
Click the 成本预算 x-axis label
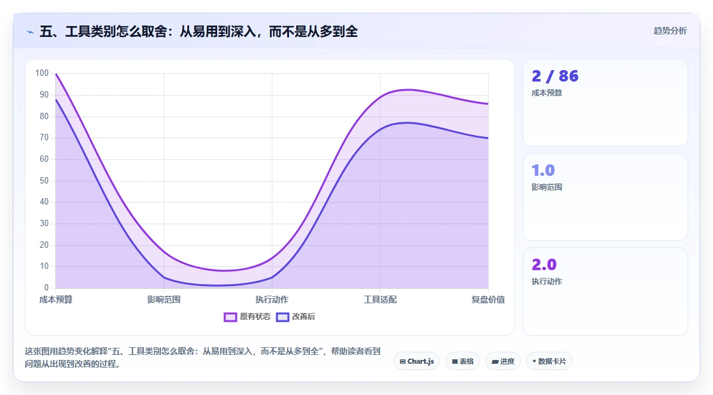pyautogui.click(x=56, y=299)
